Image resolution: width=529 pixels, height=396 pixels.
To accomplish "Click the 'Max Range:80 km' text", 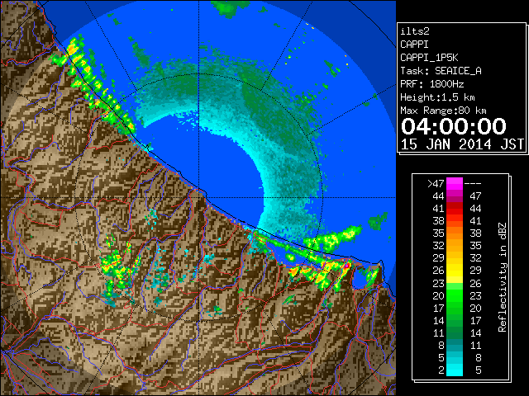I will click(x=443, y=111).
